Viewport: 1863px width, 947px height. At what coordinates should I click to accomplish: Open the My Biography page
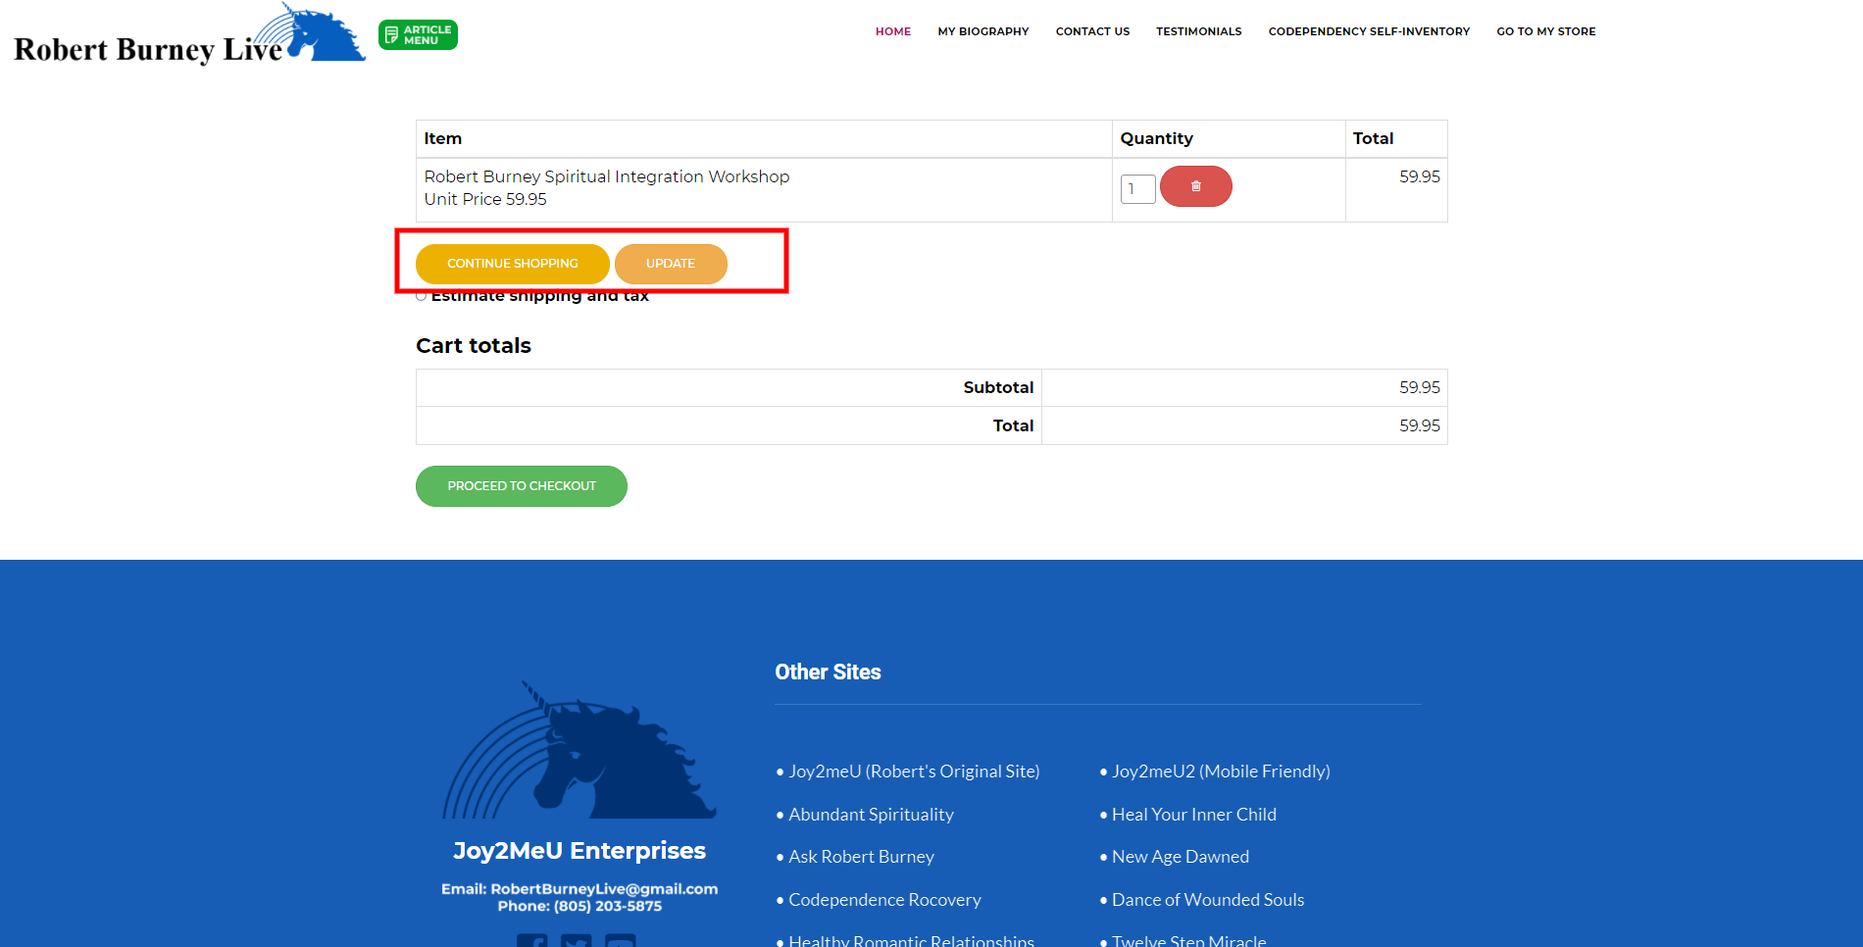(x=982, y=31)
